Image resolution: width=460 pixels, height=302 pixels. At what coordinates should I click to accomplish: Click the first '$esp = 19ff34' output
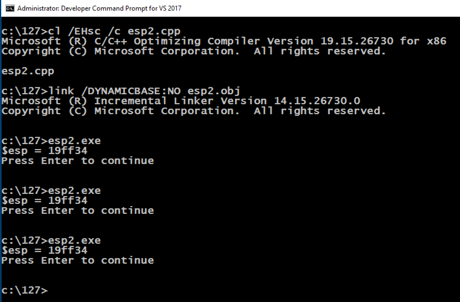point(44,151)
